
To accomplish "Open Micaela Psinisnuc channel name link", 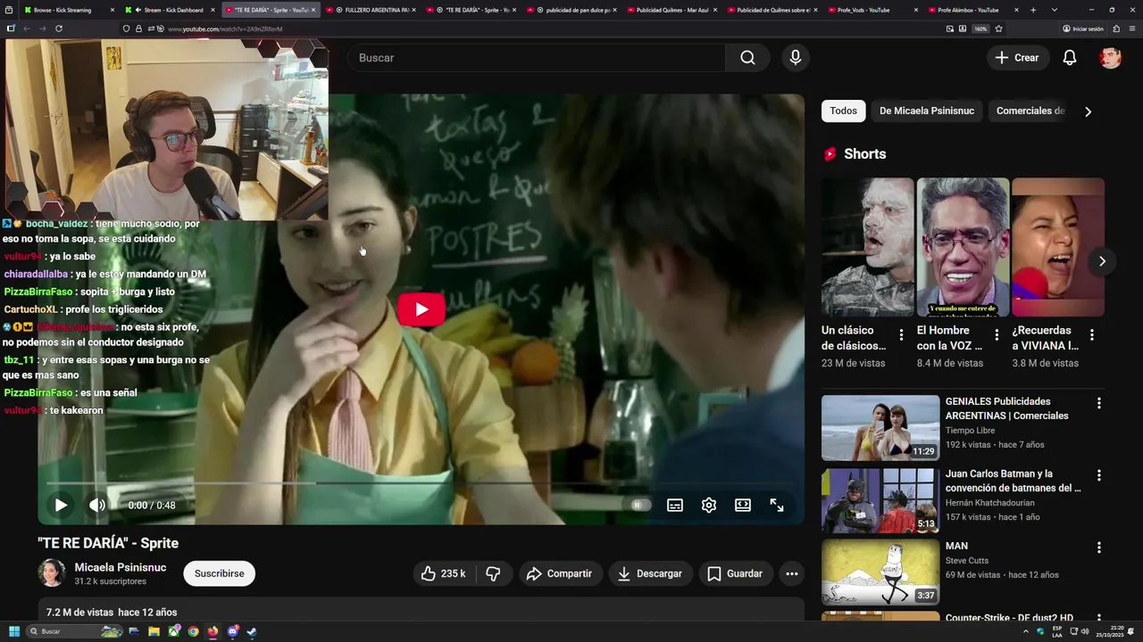I will (121, 567).
